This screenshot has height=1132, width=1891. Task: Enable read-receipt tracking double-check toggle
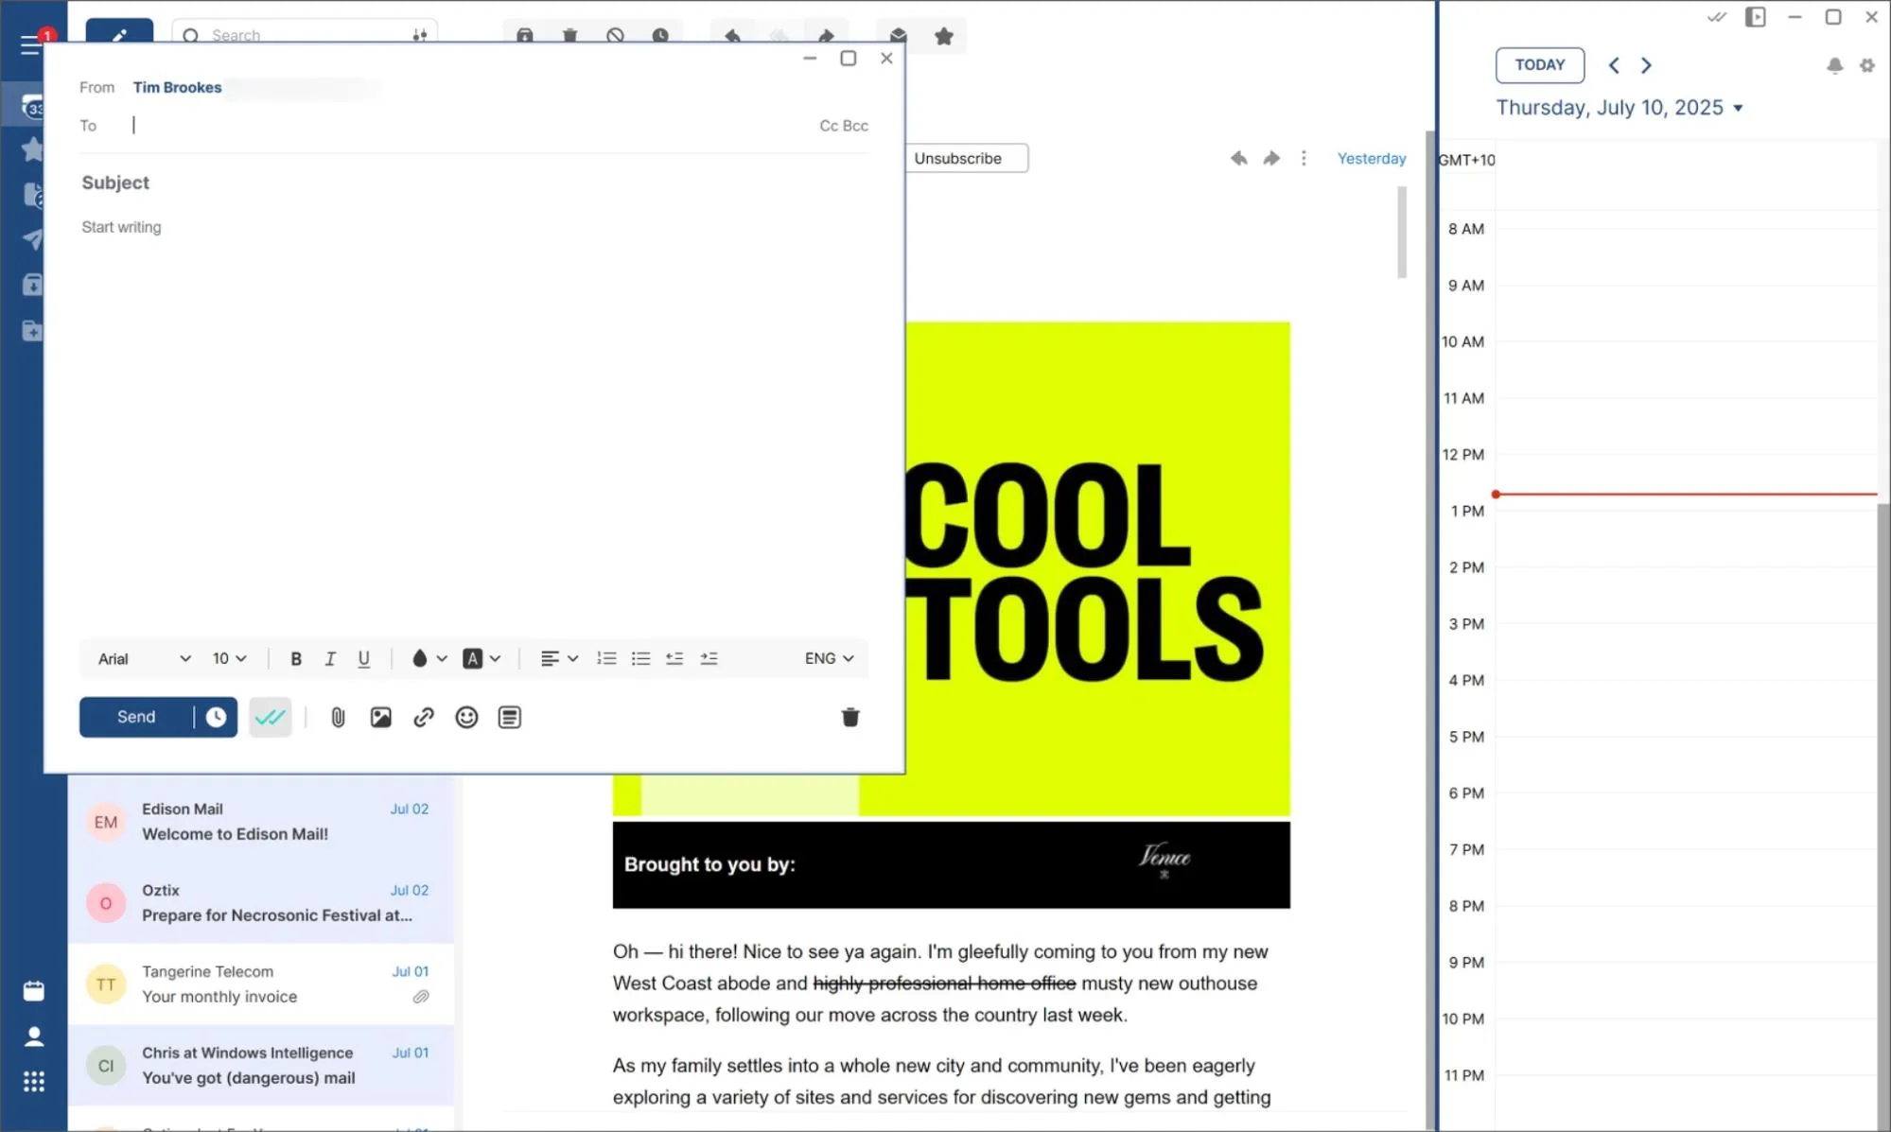[271, 717]
